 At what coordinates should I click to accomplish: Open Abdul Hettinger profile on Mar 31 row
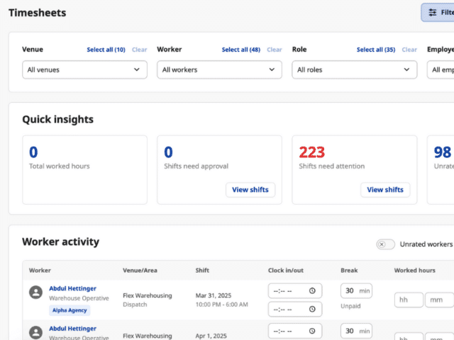tap(72, 288)
